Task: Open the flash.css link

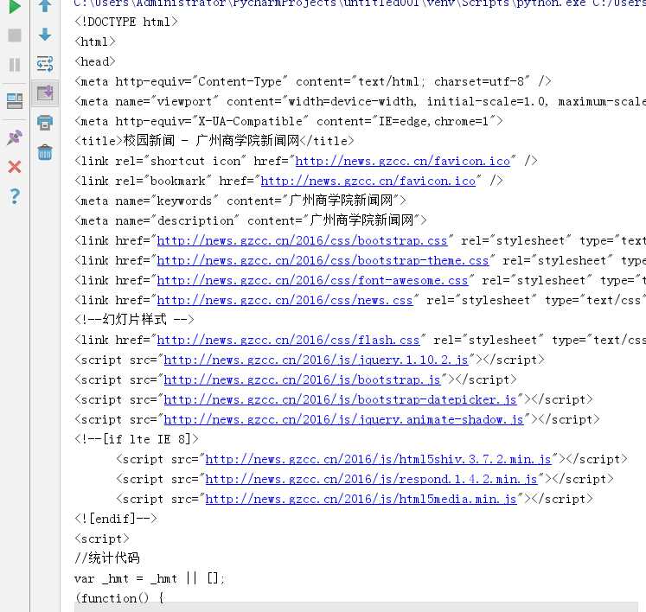Action: click(x=288, y=341)
